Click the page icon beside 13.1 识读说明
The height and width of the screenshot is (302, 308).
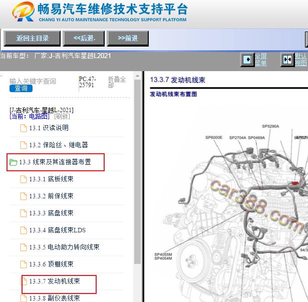click(x=24, y=128)
